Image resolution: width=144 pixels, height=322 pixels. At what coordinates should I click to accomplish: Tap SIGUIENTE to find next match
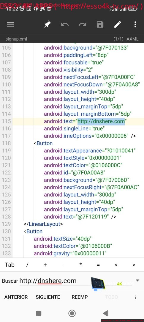point(48,297)
